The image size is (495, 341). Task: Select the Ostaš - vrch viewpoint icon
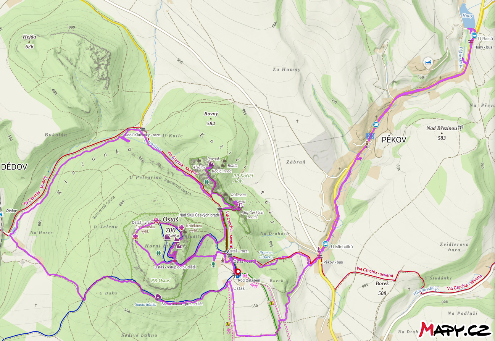(156, 220)
